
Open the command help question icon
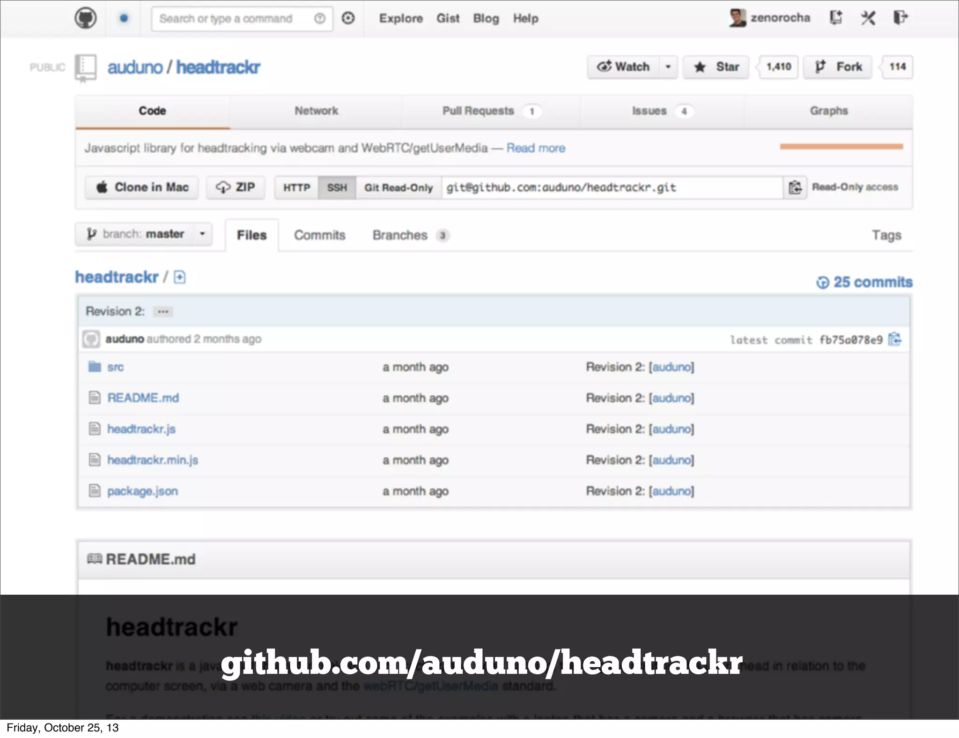(x=320, y=18)
